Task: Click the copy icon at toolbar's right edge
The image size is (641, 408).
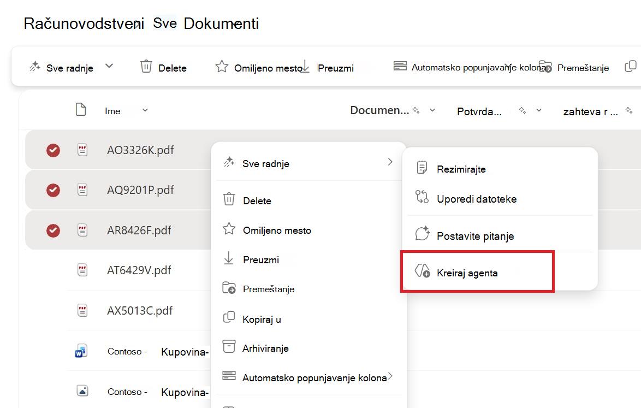Action: click(631, 66)
